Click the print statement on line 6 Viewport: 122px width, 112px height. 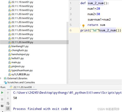pos(101,30)
